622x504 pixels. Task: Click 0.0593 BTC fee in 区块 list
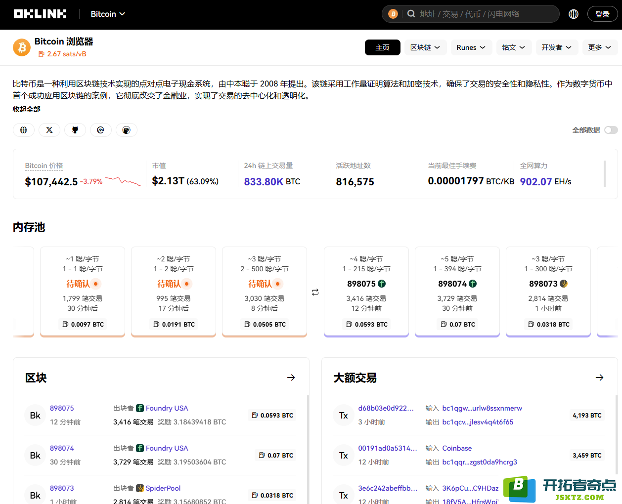pos(272,415)
